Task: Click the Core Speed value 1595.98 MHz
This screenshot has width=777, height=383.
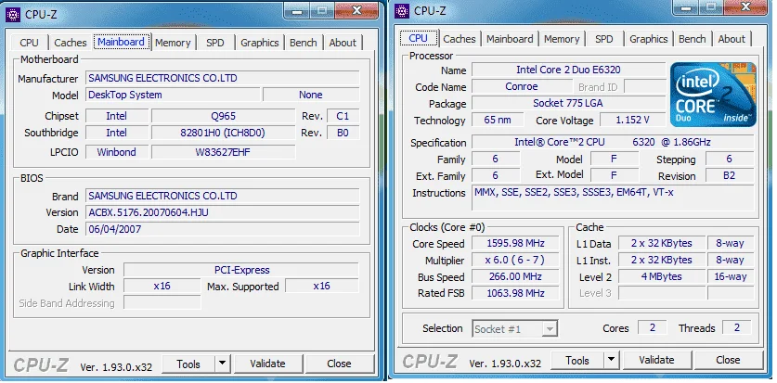Action: point(515,244)
